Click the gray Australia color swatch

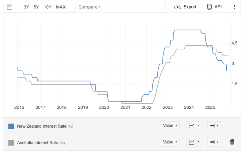[11, 143]
